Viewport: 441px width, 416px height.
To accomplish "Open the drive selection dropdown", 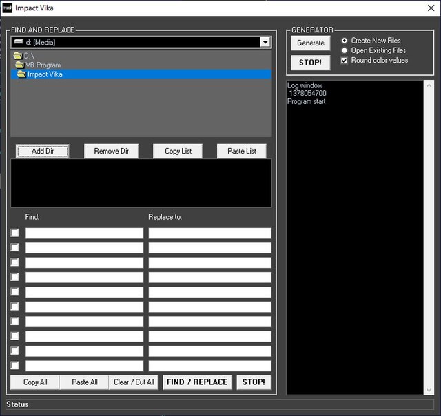I will click(x=265, y=43).
